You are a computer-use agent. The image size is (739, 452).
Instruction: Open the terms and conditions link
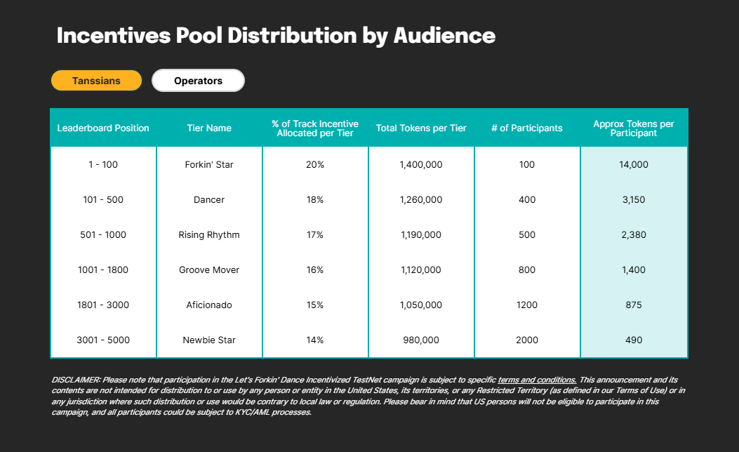[x=537, y=380]
